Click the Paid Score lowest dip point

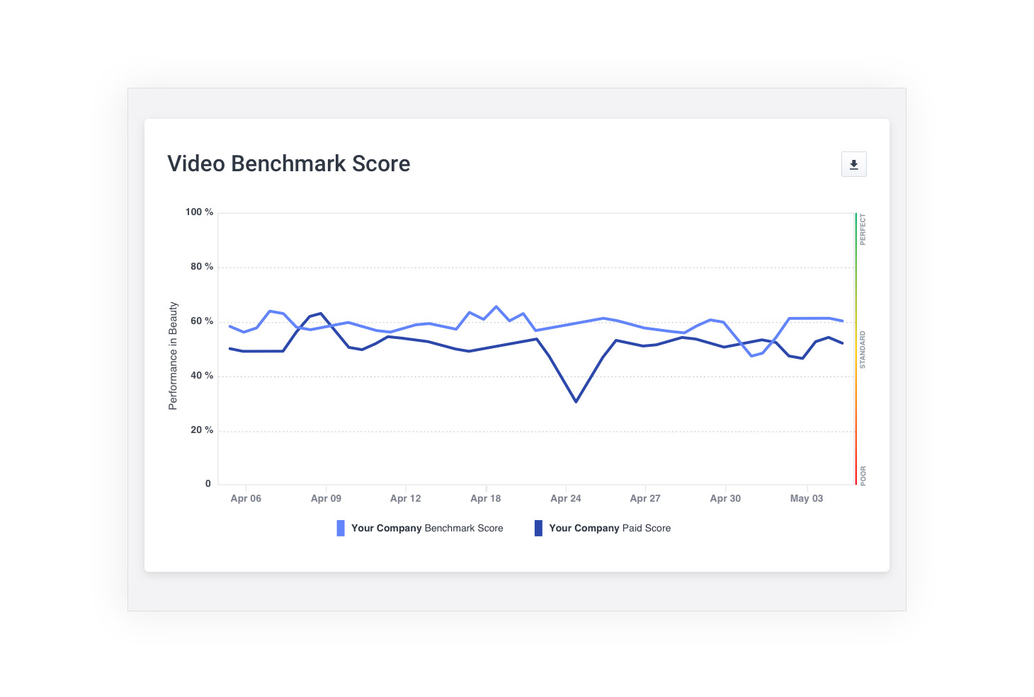tap(576, 402)
